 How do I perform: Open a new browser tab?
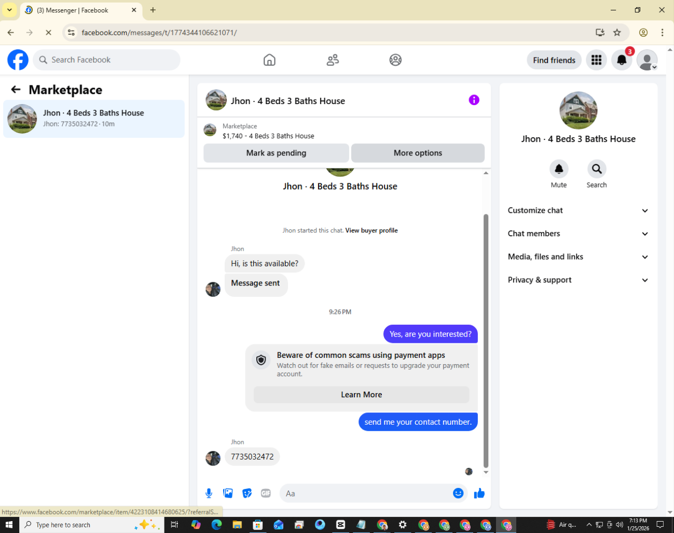coord(153,10)
